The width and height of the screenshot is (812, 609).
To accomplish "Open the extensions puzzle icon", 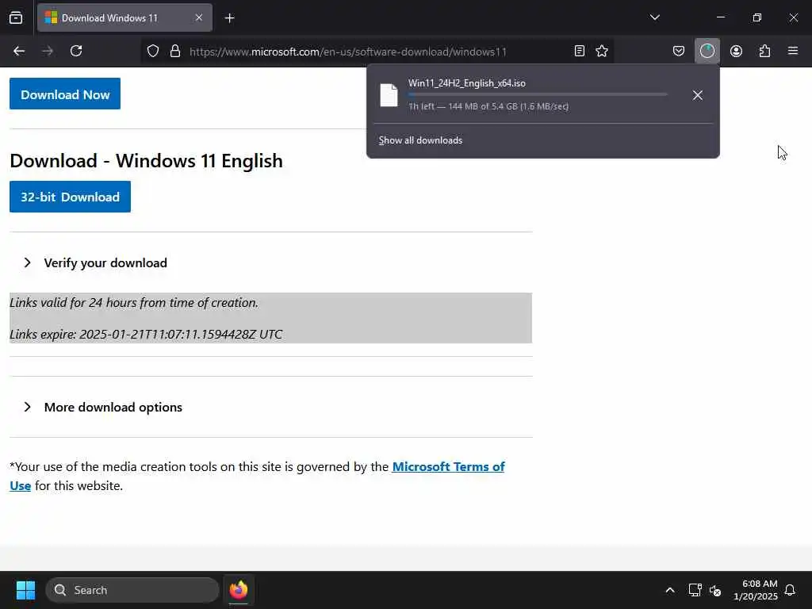I will 764,52.
